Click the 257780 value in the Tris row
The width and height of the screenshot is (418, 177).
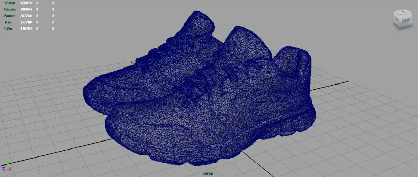(x=26, y=22)
